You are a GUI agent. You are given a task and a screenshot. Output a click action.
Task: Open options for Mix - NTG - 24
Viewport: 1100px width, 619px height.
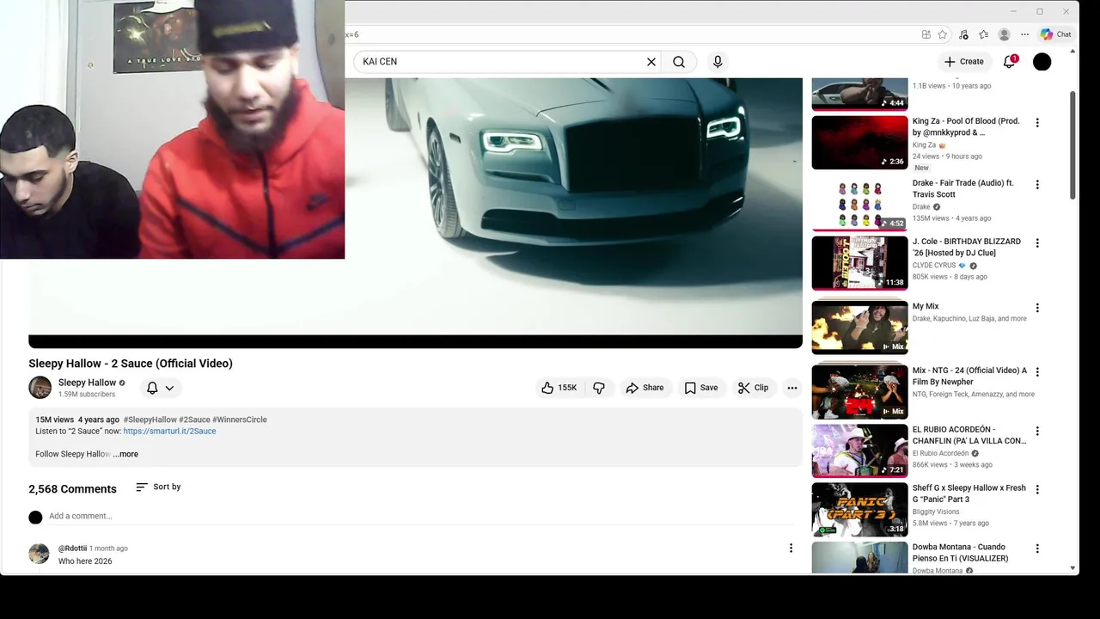click(x=1037, y=372)
